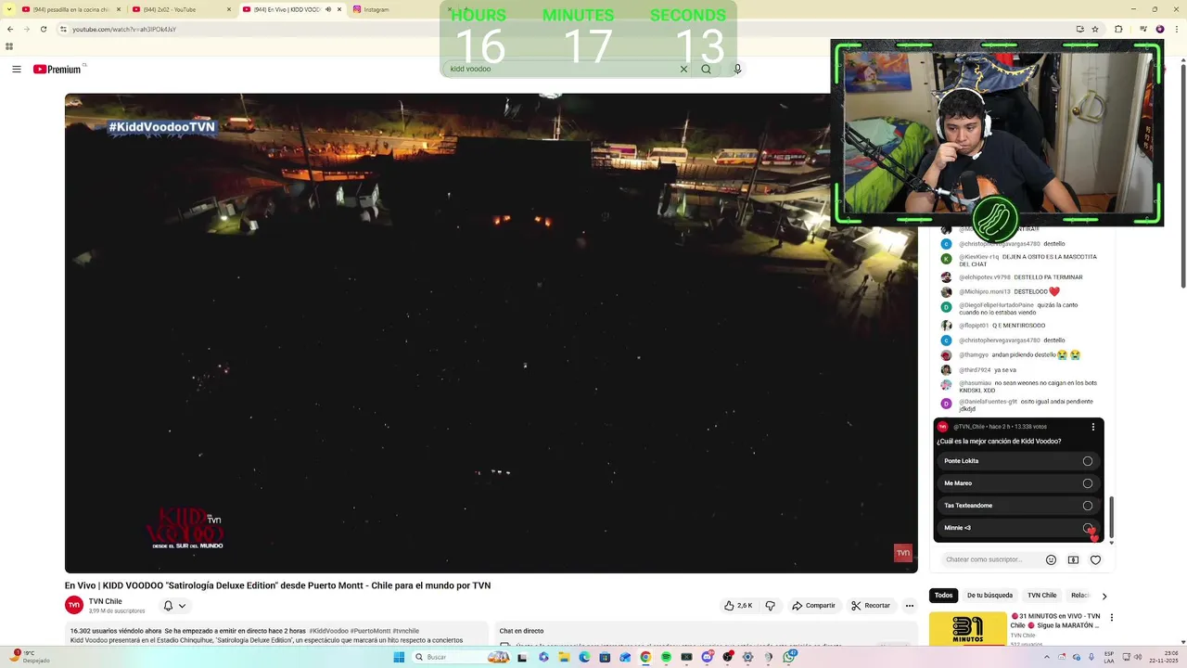Close the 2x02 - YouTube tab

point(229,9)
